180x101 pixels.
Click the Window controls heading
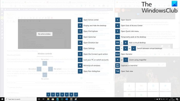[x=45, y=54]
